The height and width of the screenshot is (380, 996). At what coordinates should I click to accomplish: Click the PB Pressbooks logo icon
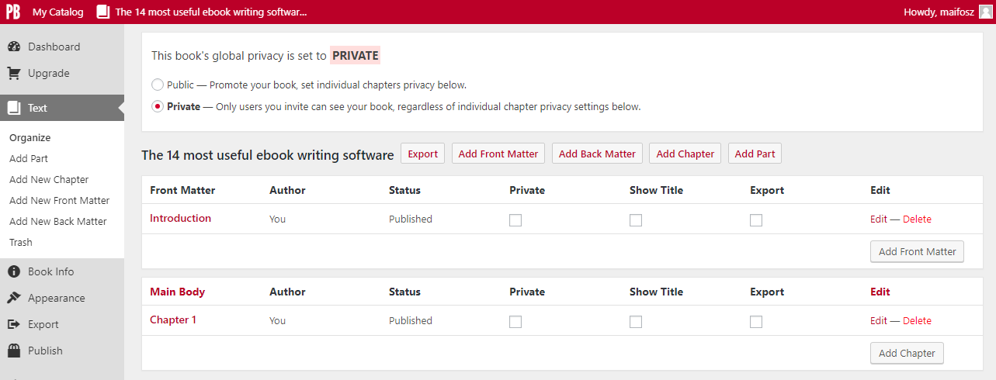(x=13, y=12)
